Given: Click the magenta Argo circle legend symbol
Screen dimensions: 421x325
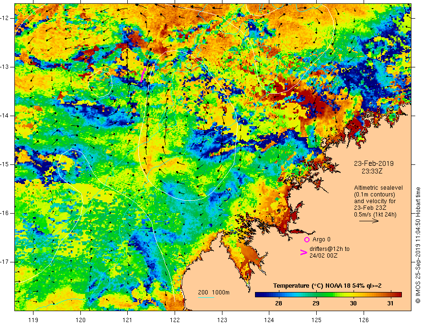Looking at the screenshot, I should click(x=307, y=239).
